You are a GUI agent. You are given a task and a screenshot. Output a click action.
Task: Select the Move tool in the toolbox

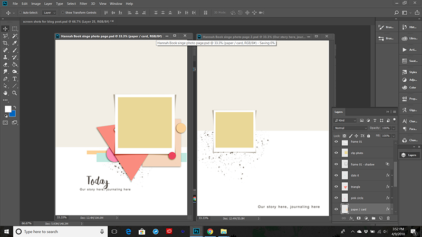click(5, 29)
